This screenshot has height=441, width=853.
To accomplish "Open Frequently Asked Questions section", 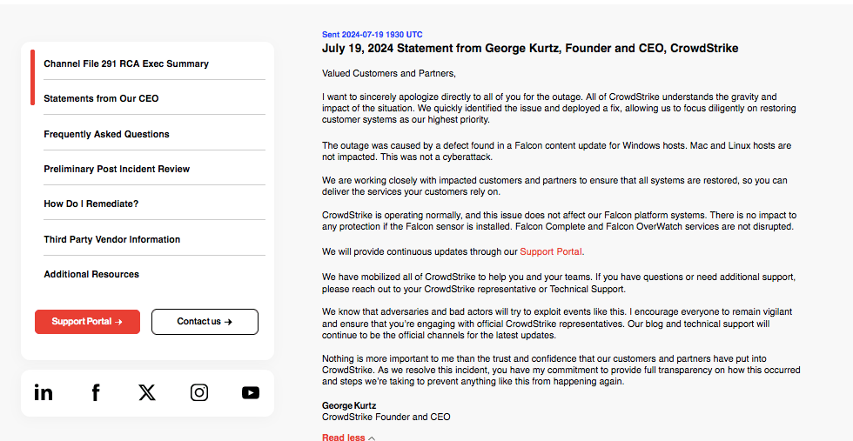I will (x=106, y=134).
